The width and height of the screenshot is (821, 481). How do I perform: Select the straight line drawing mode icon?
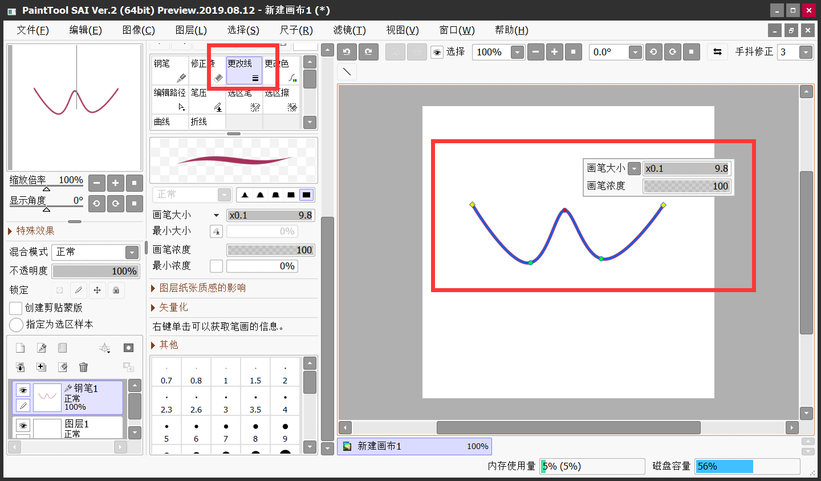(x=347, y=72)
